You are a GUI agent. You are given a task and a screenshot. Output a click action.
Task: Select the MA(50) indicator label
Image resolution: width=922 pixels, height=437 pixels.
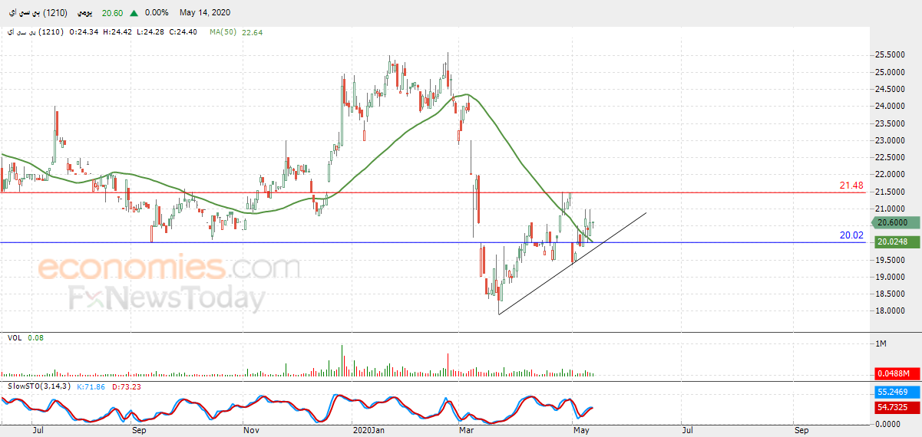tap(223, 33)
